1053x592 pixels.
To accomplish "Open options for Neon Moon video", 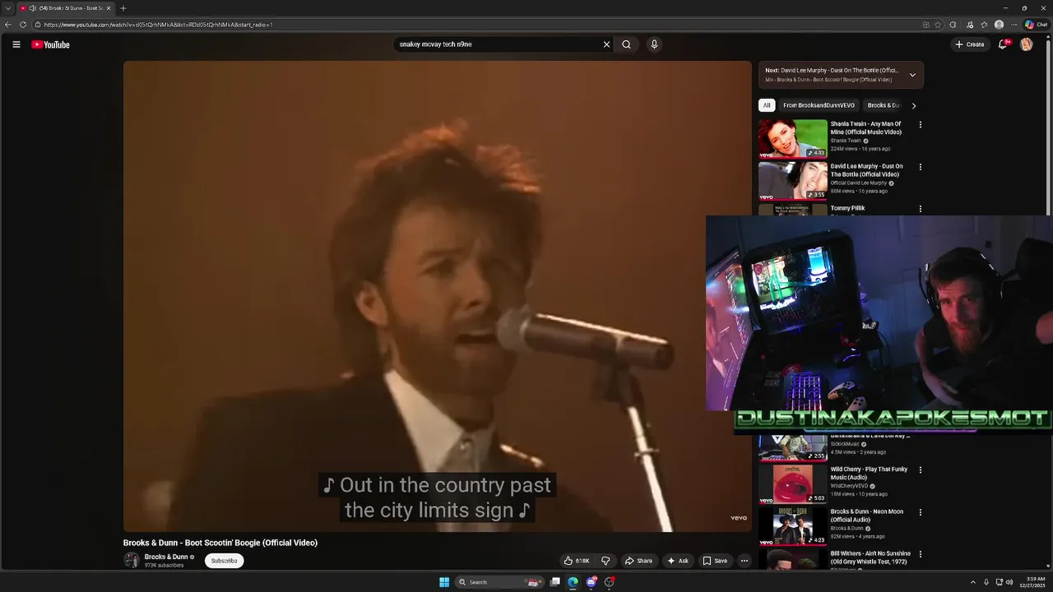I will [x=920, y=512].
